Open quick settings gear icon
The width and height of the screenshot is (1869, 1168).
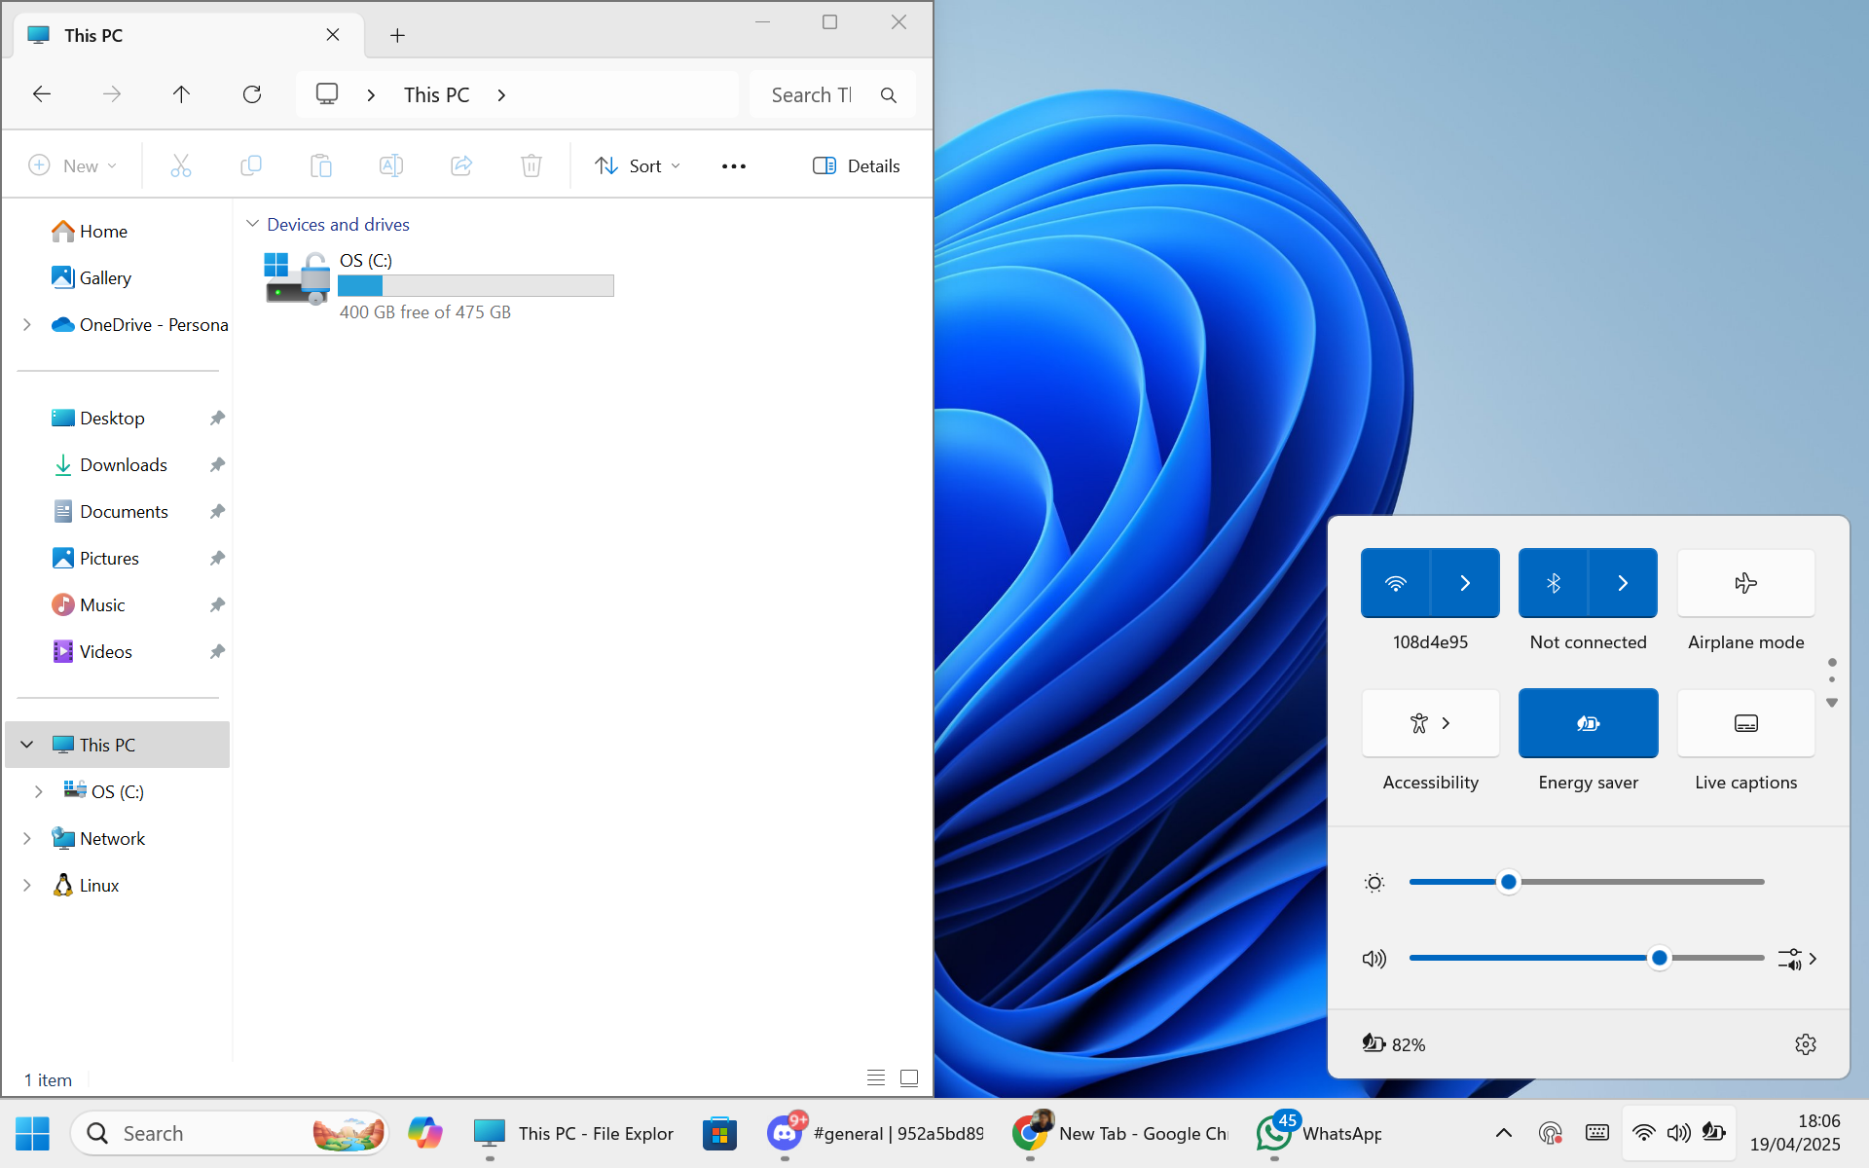[x=1805, y=1044]
